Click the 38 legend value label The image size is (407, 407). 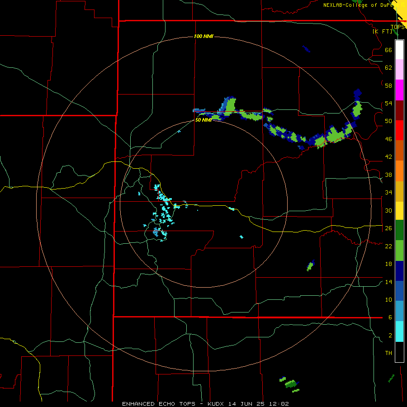(x=388, y=175)
